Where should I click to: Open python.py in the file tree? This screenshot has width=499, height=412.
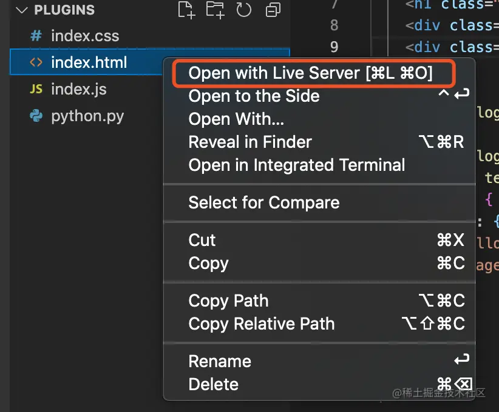87,116
